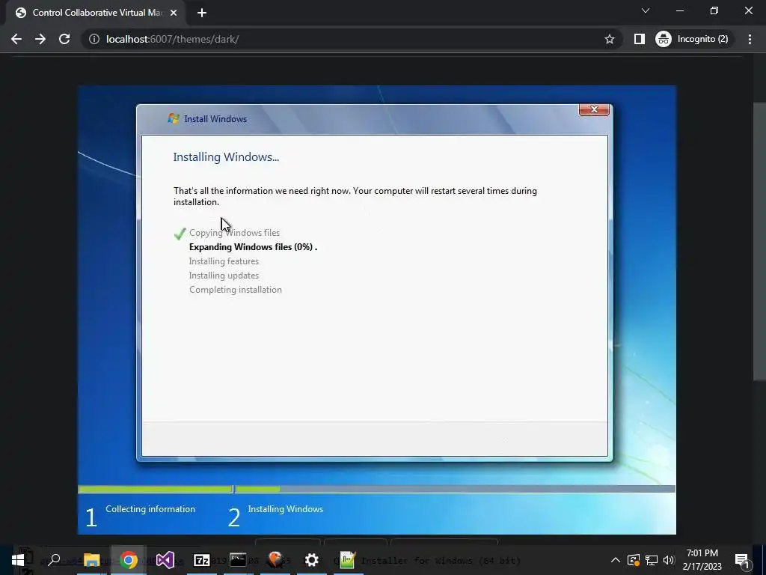The height and width of the screenshot is (575, 766).
Task: Open the green notepad app on taskbar
Action: [348, 560]
